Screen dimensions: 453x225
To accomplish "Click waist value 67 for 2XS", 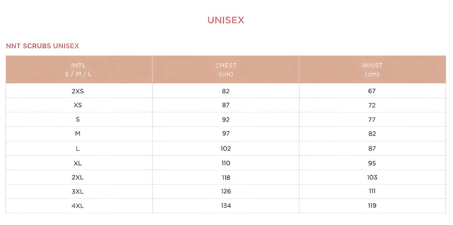I will tap(372, 91).
